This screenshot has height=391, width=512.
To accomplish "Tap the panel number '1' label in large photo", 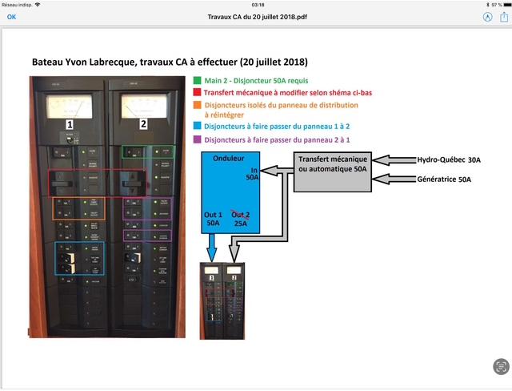I will [x=70, y=124].
